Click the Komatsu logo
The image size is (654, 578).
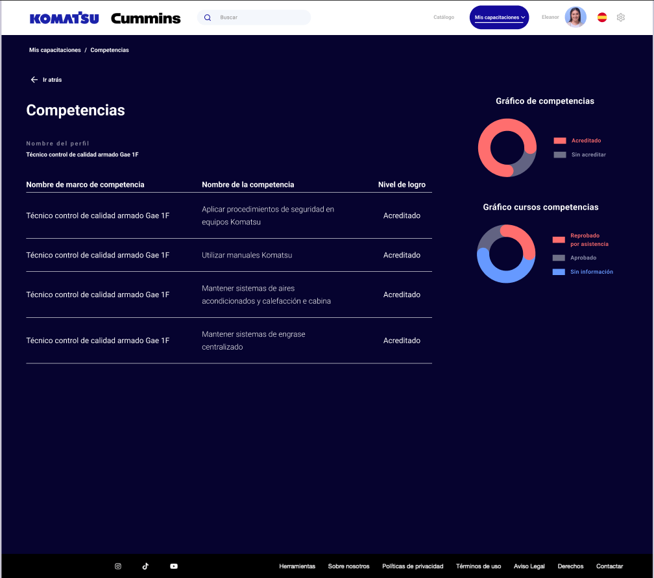tap(64, 18)
